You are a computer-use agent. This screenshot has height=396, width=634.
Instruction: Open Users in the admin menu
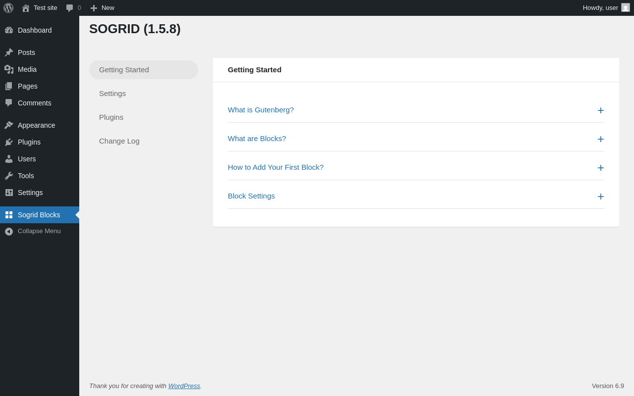40,159
